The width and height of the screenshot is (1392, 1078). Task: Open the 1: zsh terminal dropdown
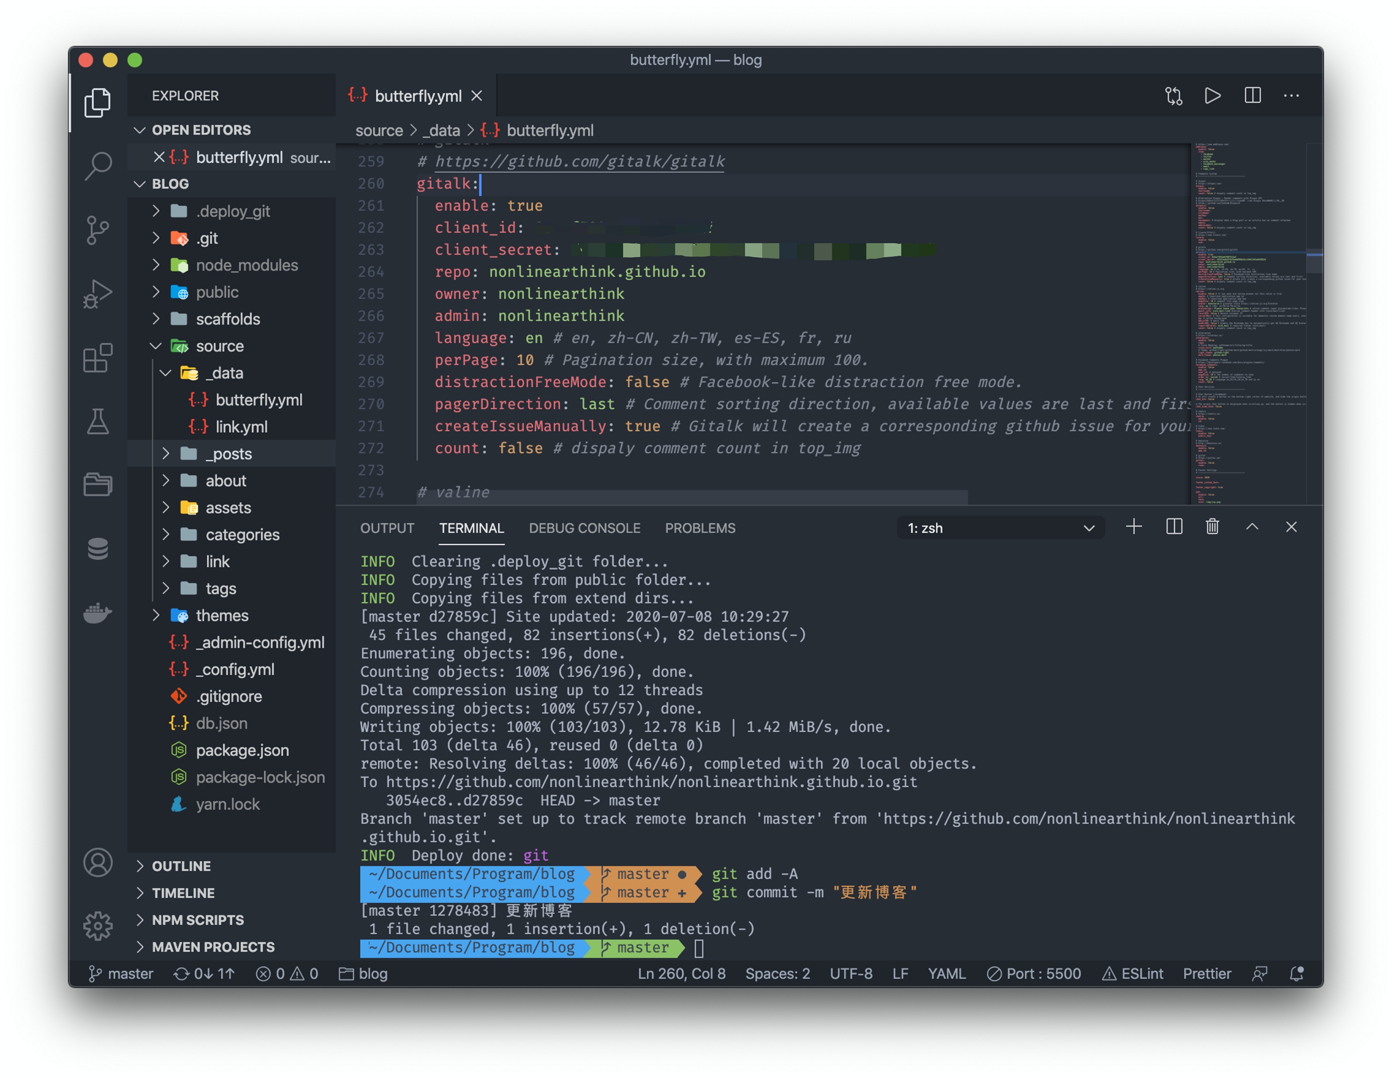click(1000, 528)
